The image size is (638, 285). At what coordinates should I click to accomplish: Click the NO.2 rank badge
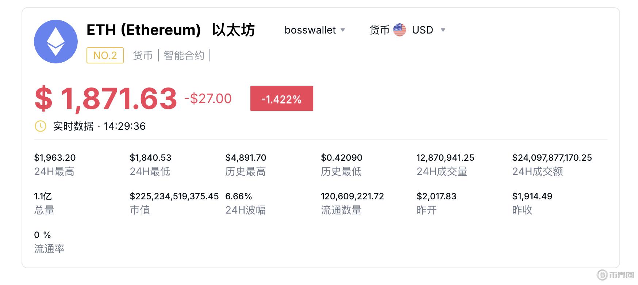click(x=105, y=55)
